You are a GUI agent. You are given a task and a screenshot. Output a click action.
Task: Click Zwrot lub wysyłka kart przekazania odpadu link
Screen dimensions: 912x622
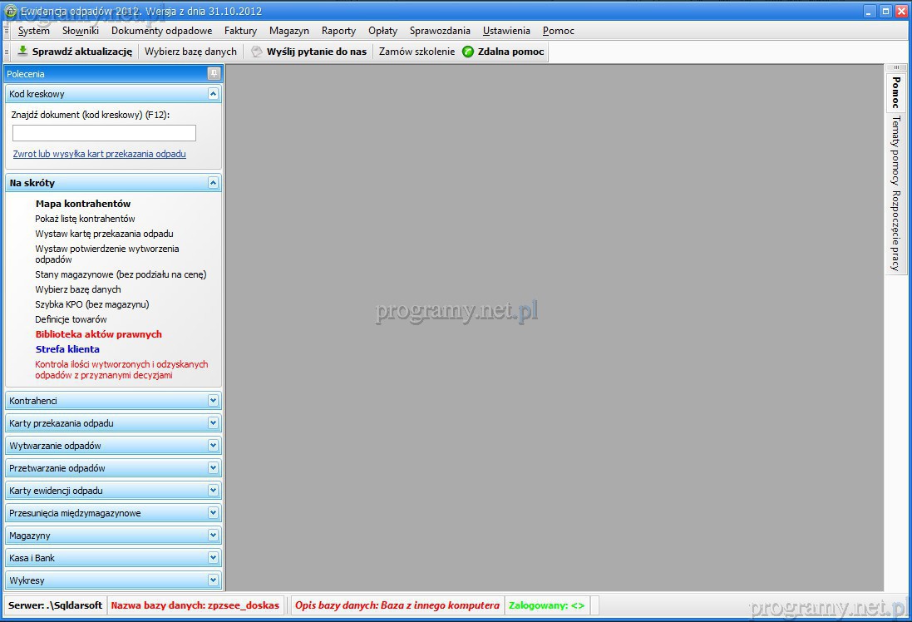tap(99, 154)
